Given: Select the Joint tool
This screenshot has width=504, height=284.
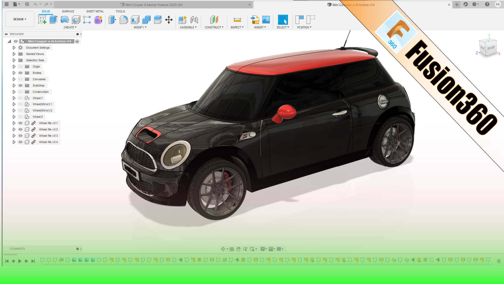Looking at the screenshot, I should tap(194, 20).
